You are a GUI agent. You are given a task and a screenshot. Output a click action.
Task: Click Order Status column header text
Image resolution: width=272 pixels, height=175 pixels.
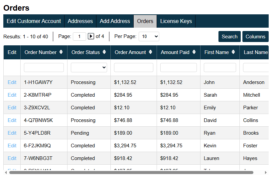[x=85, y=52]
